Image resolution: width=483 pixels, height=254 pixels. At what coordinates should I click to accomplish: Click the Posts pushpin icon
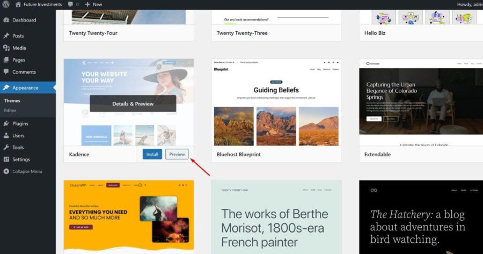click(6, 36)
